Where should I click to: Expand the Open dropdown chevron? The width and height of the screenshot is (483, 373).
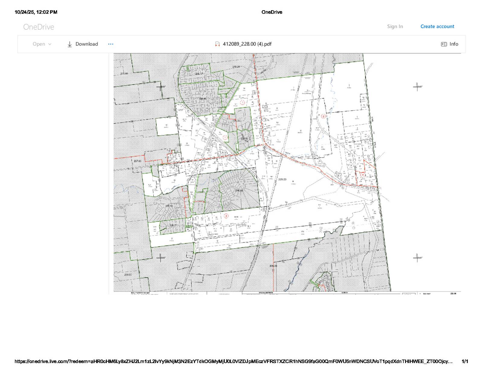coord(50,44)
